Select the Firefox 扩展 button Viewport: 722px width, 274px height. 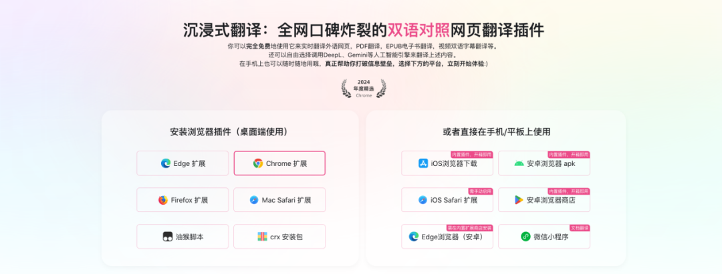pos(183,200)
